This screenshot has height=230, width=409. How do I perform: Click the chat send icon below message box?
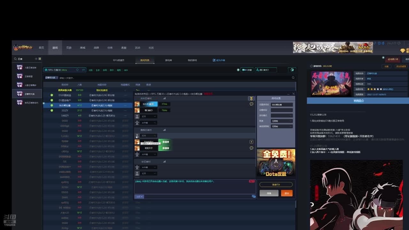coord(254,196)
